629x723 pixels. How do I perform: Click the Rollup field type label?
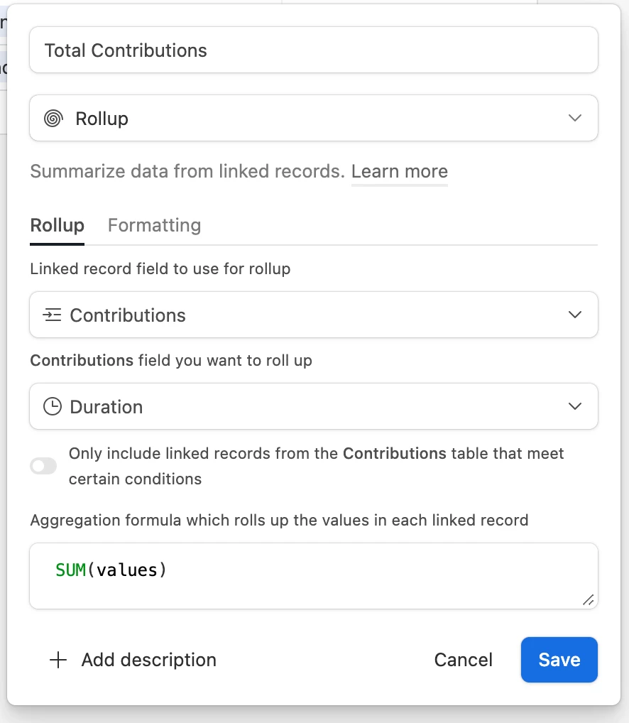102,119
